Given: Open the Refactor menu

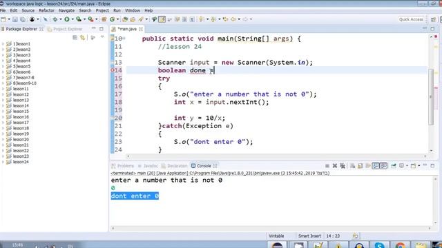Looking at the screenshot, I should (46, 11).
